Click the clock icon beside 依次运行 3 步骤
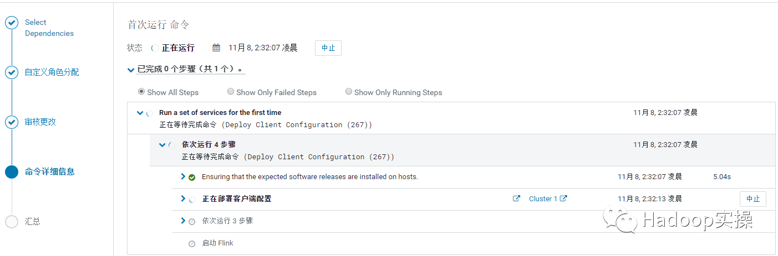The width and height of the screenshot is (778, 256). click(192, 221)
